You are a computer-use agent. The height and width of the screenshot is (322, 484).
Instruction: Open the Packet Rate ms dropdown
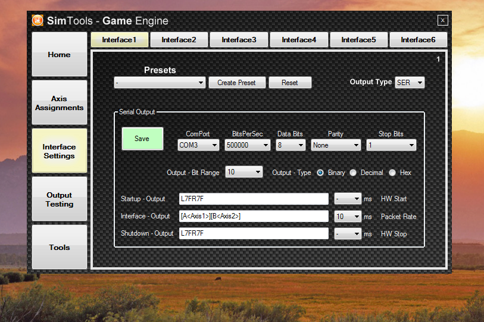point(348,217)
